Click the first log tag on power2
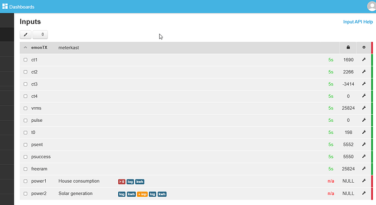376x205 pixels. coord(122,194)
